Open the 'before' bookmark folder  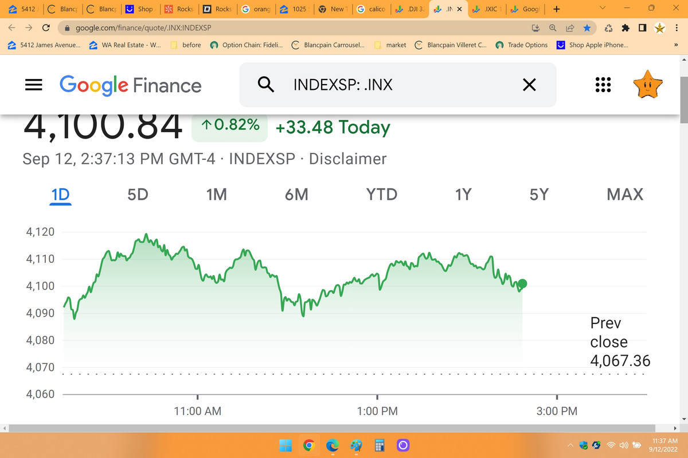coord(185,45)
